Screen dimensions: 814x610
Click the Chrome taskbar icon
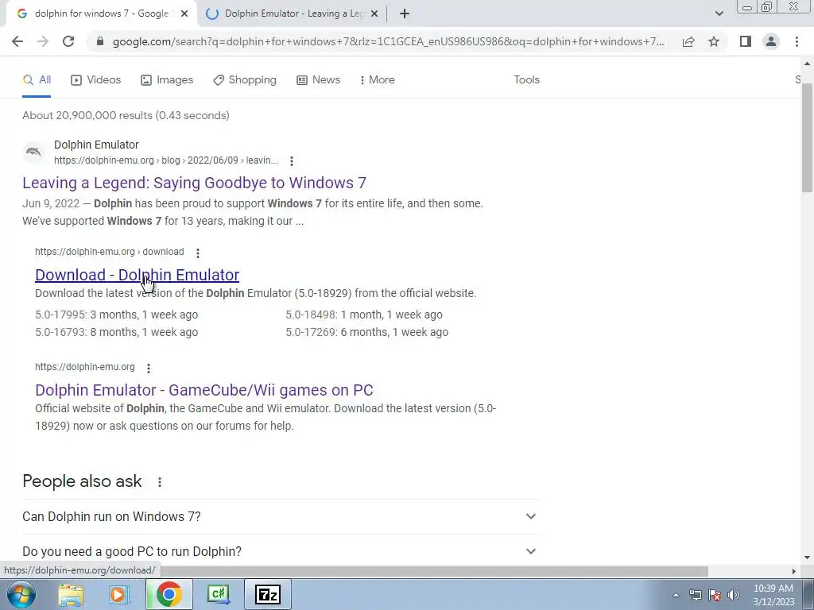169,594
